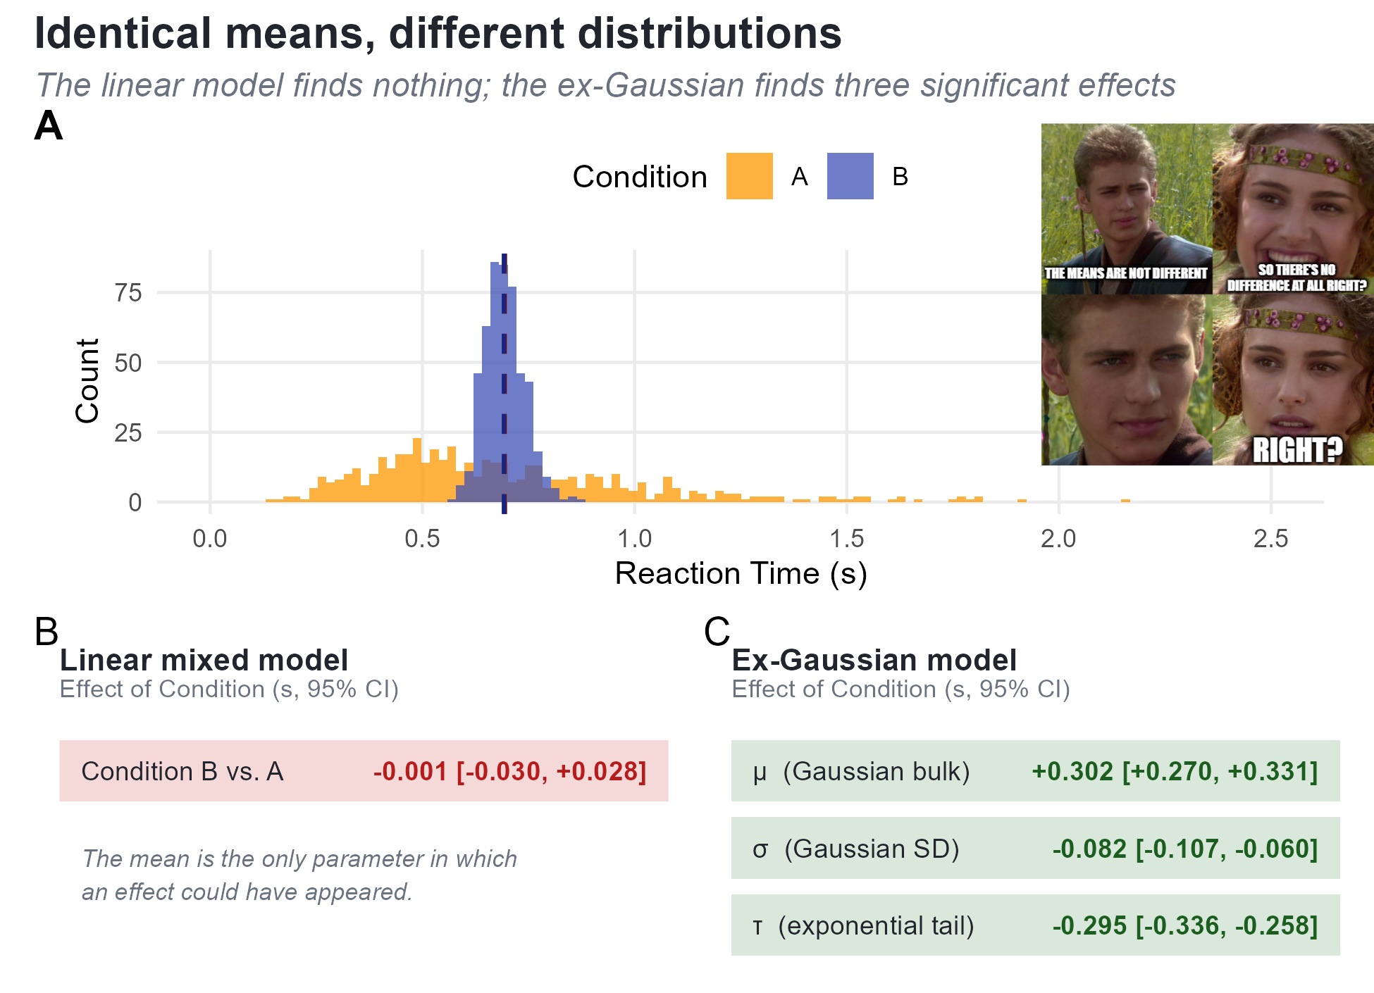Click the 'Condition' legend title
The width and height of the screenshot is (1374, 993).
tap(640, 176)
